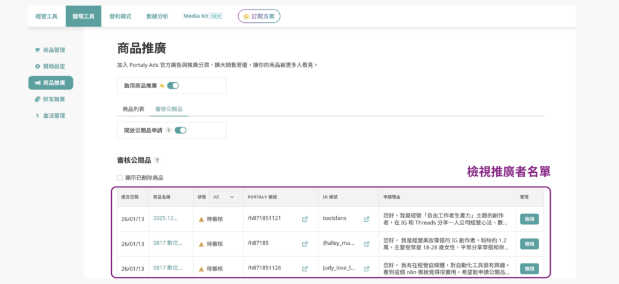Open external link icon beside Judy_love_l account

(x=366, y=269)
